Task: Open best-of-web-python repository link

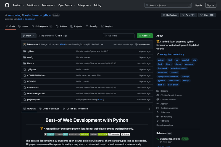Action: pyautogui.click(x=37, y=15)
